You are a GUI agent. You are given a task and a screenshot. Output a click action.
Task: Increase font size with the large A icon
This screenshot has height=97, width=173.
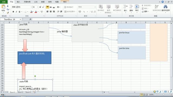[40, 7]
